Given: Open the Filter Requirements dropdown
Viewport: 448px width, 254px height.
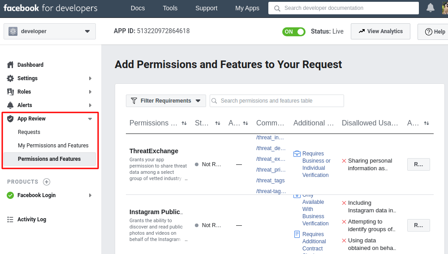Looking at the screenshot, I should point(166,101).
